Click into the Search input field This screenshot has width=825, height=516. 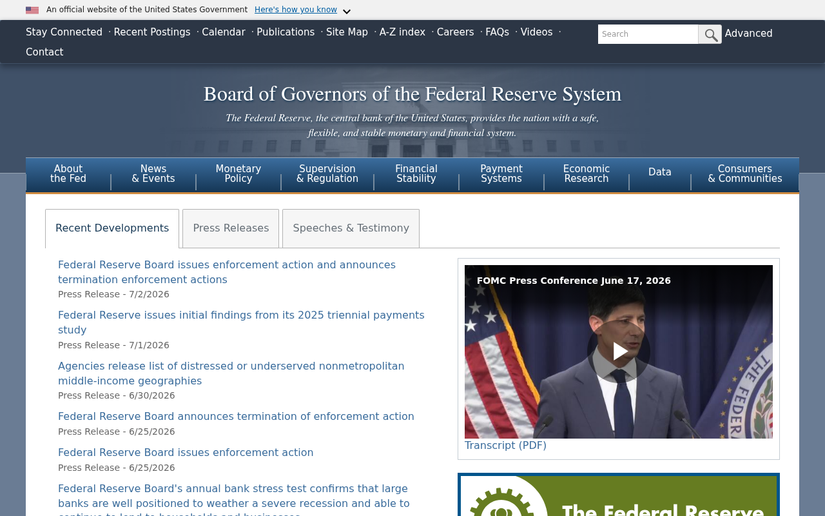(x=648, y=34)
